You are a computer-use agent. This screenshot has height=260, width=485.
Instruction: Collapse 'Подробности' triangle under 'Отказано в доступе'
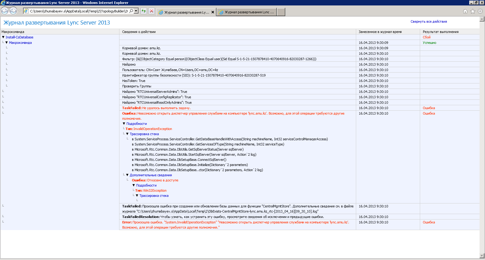(x=134, y=185)
